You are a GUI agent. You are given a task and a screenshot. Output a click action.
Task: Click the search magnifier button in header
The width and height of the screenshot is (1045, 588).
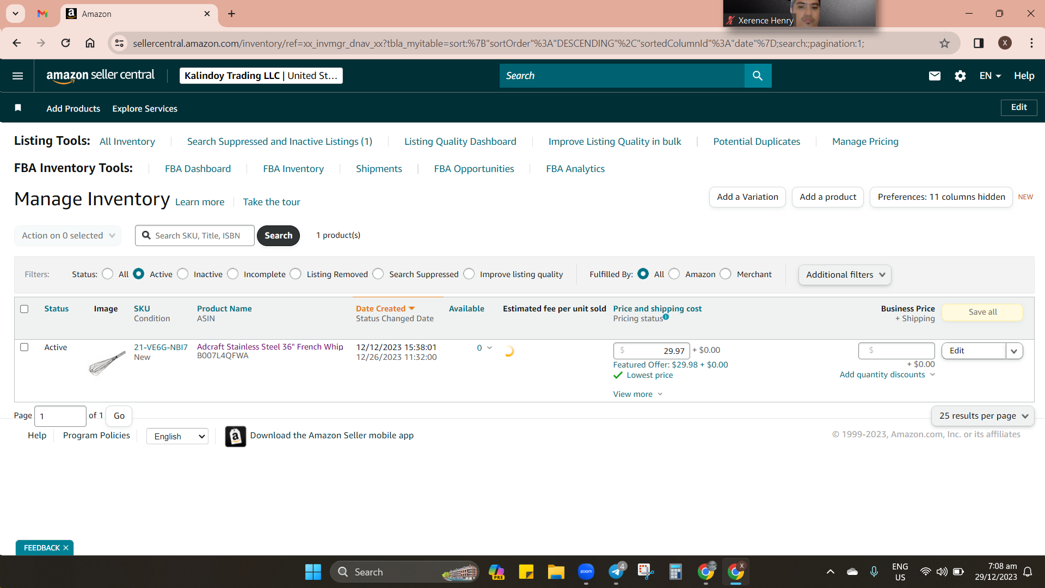coord(758,76)
